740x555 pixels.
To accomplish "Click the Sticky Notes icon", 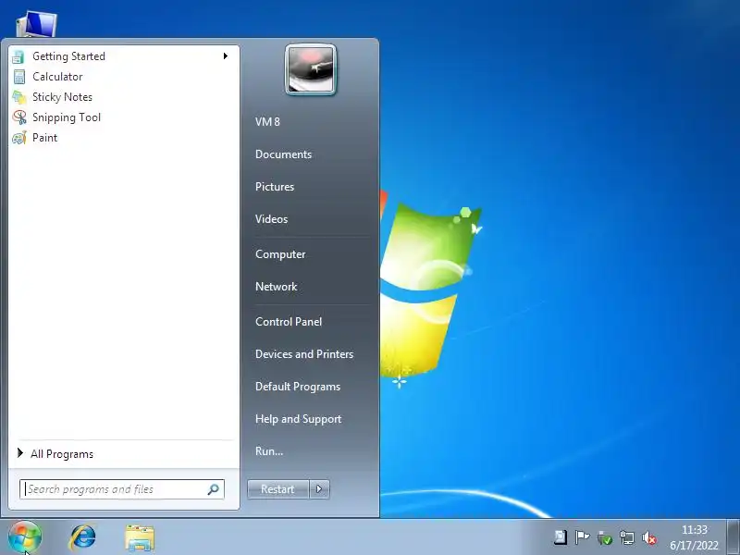I will [18, 97].
